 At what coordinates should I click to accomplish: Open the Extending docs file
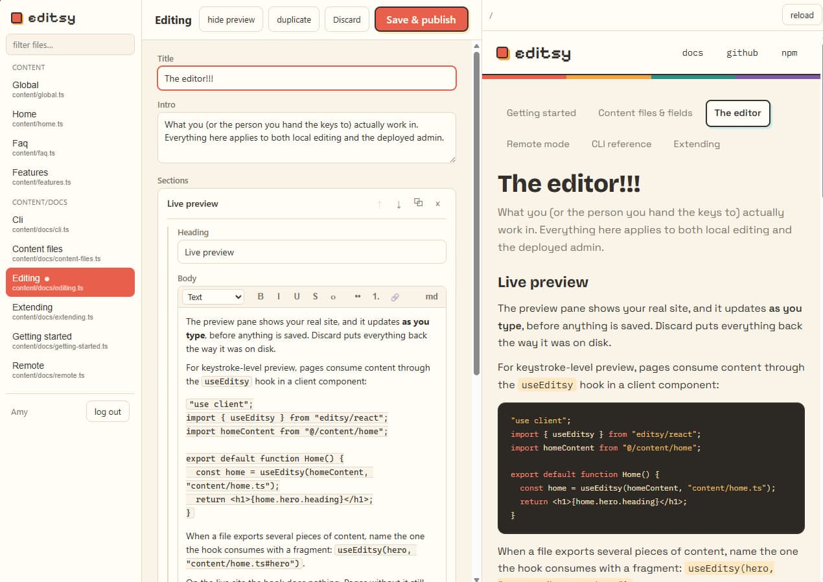(70, 312)
